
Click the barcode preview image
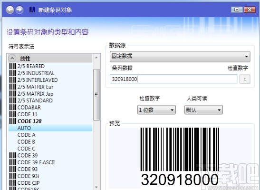pyautogui.click(x=180, y=157)
